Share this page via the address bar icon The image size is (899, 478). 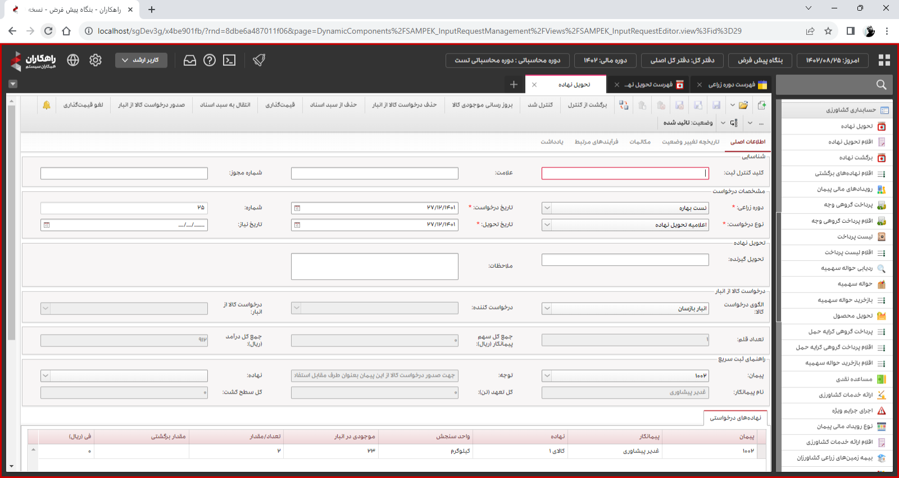[810, 31]
